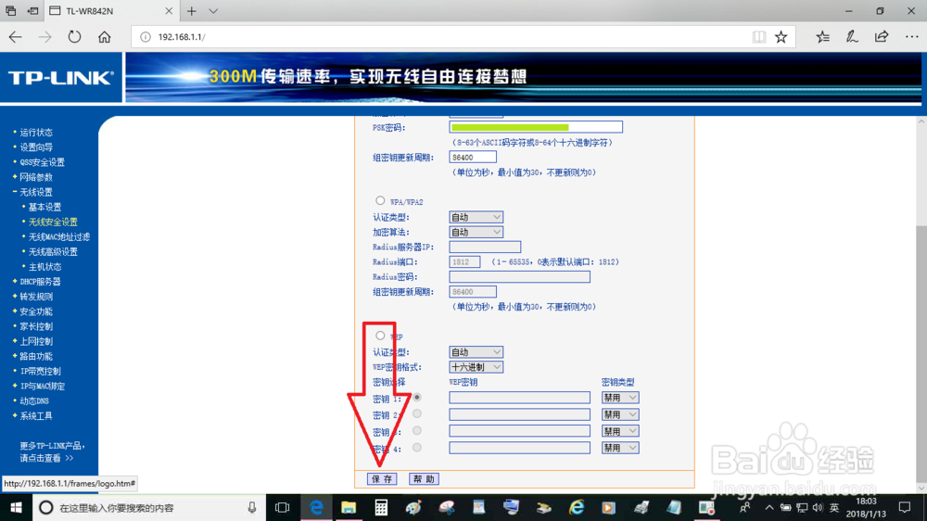
Task: Click the site information icon in address bar
Action: pyautogui.click(x=145, y=37)
